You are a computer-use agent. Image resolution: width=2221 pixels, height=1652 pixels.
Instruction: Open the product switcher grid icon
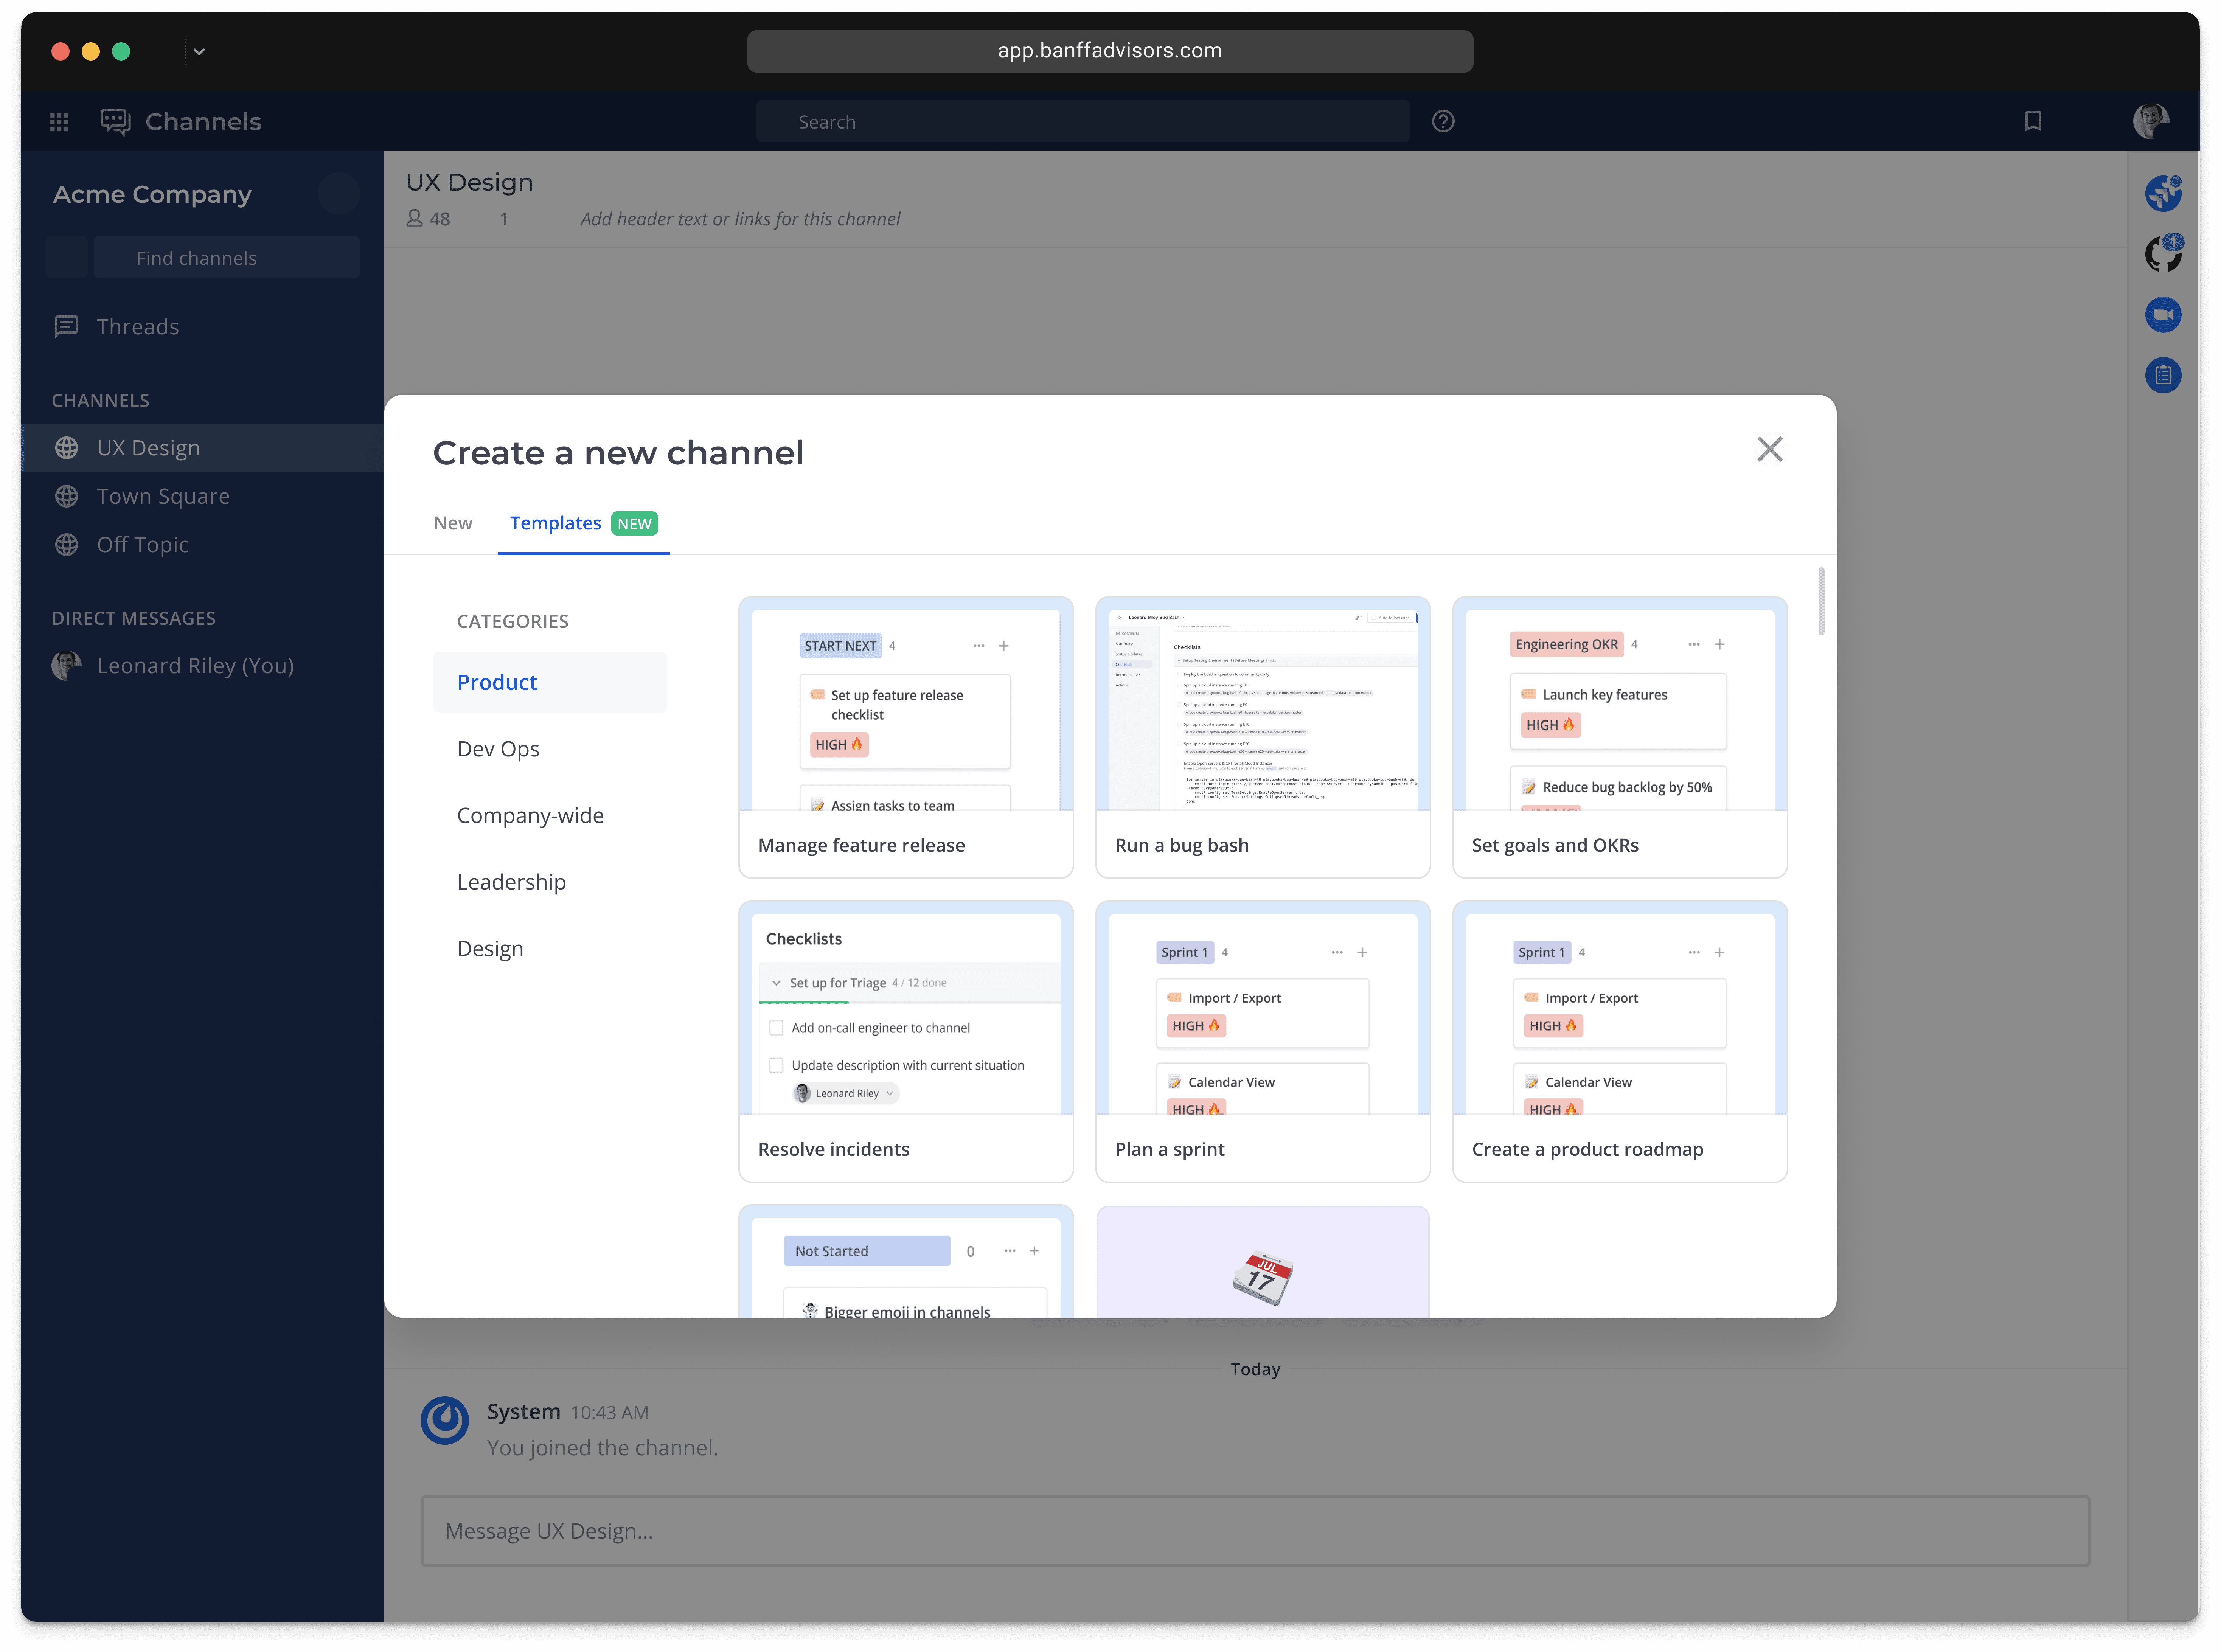pyautogui.click(x=59, y=122)
